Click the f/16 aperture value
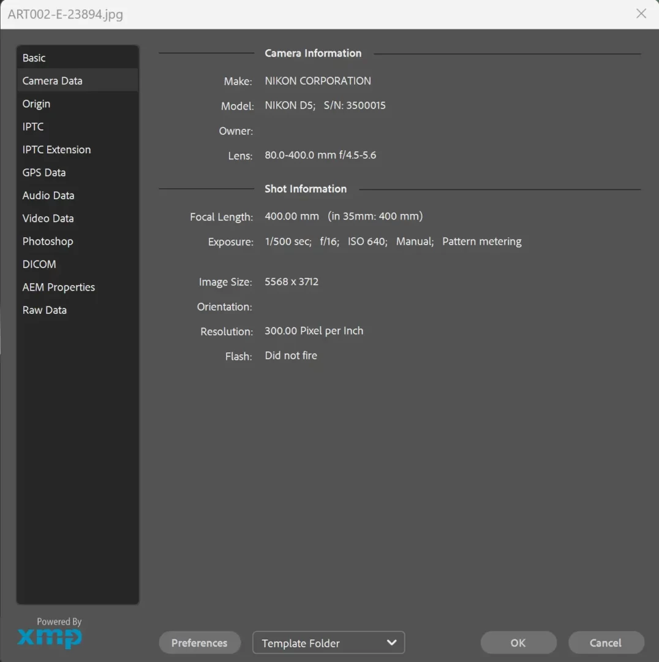The image size is (659, 662). coord(329,241)
